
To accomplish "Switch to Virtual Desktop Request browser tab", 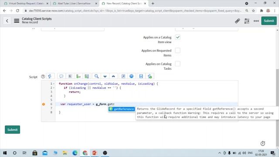I will [x=26, y=3].
